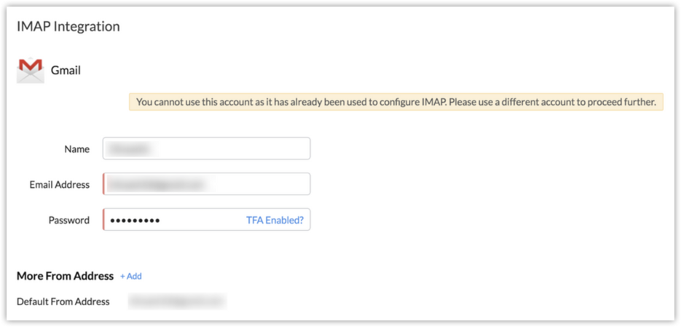Image resolution: width=681 pixels, height=327 pixels.
Task: Click the Name field label
Action: [x=76, y=149]
